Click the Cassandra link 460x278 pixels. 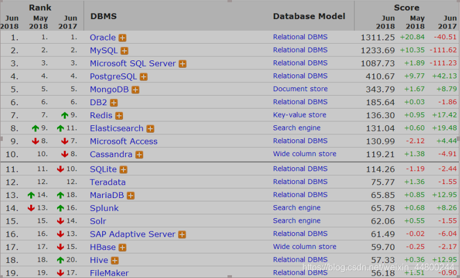pyautogui.click(x=111, y=154)
